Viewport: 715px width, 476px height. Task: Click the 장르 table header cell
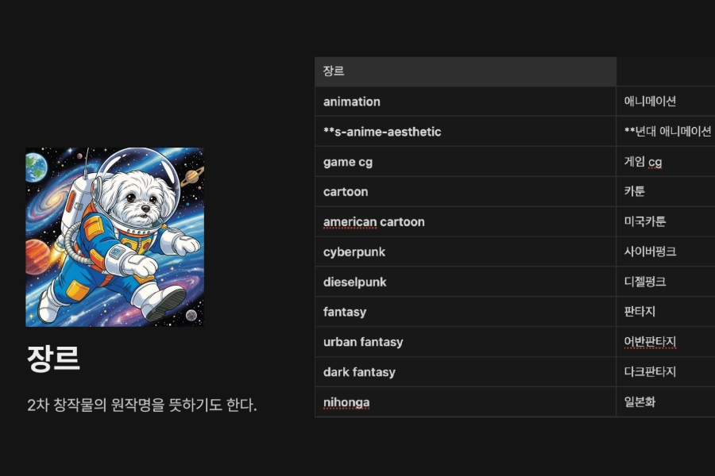pos(466,71)
